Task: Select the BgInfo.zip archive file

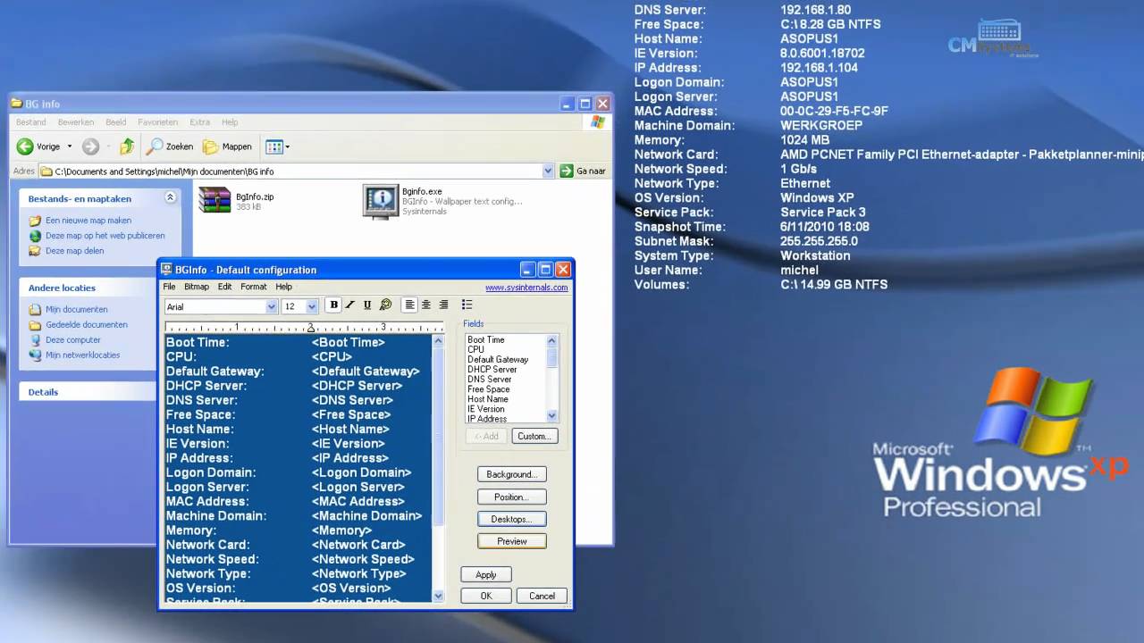Action: click(x=237, y=200)
